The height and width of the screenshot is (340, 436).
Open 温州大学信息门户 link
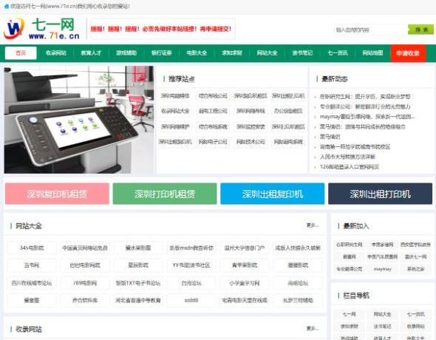[x=245, y=248]
